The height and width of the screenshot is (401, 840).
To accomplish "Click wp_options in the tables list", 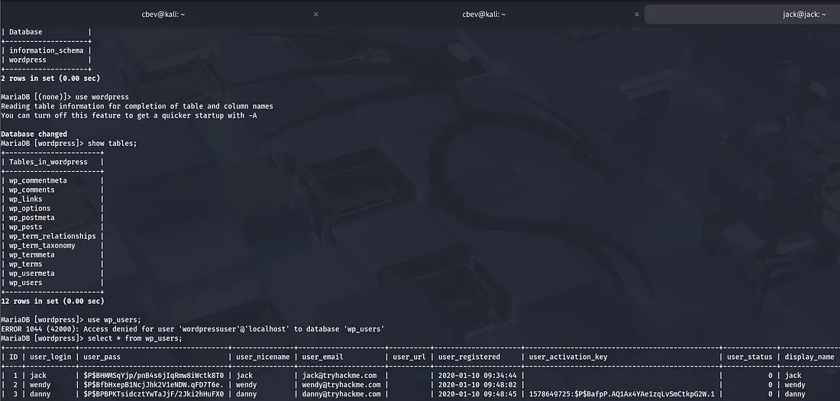I will coord(30,209).
